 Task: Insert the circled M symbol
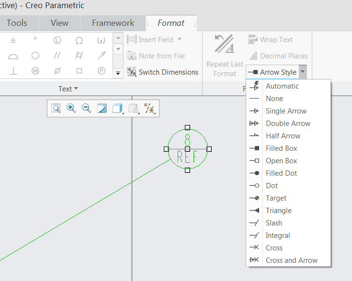coord(35,71)
